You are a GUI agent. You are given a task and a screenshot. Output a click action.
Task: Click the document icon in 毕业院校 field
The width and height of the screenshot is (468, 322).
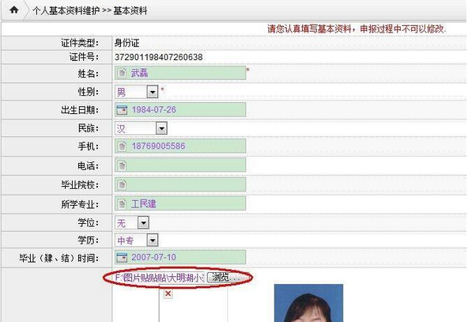[x=122, y=184]
